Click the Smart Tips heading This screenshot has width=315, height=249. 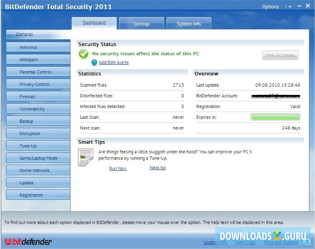tap(92, 142)
